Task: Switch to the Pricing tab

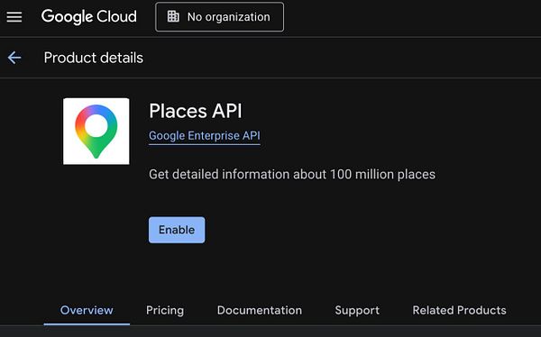Action: click(165, 311)
